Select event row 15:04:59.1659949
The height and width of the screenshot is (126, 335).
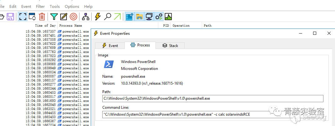pos(57,68)
